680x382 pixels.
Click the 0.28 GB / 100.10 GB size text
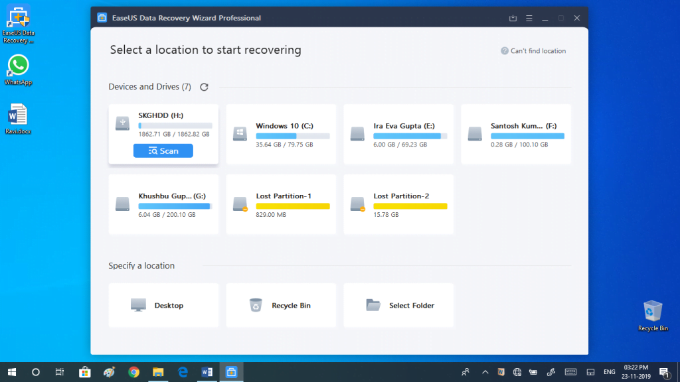click(519, 145)
